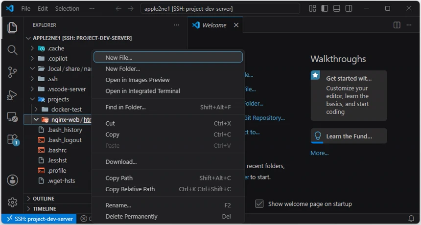
Task: Choose Cut from context menu
Action: (168, 123)
